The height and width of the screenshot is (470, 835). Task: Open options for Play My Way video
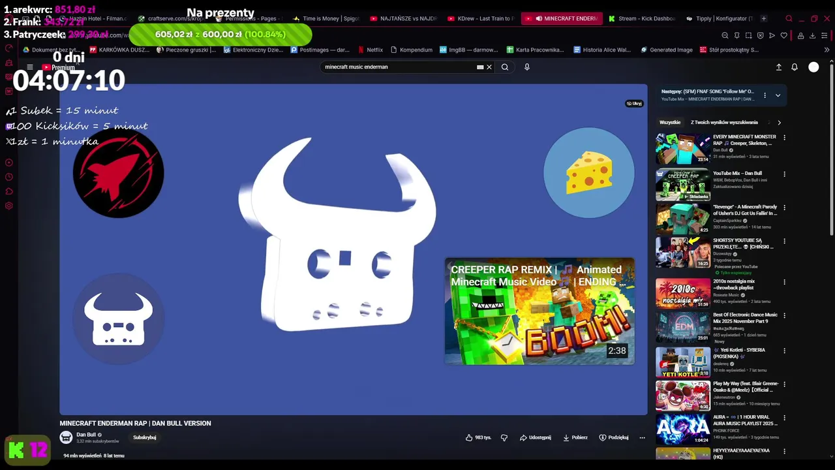pyautogui.click(x=784, y=384)
